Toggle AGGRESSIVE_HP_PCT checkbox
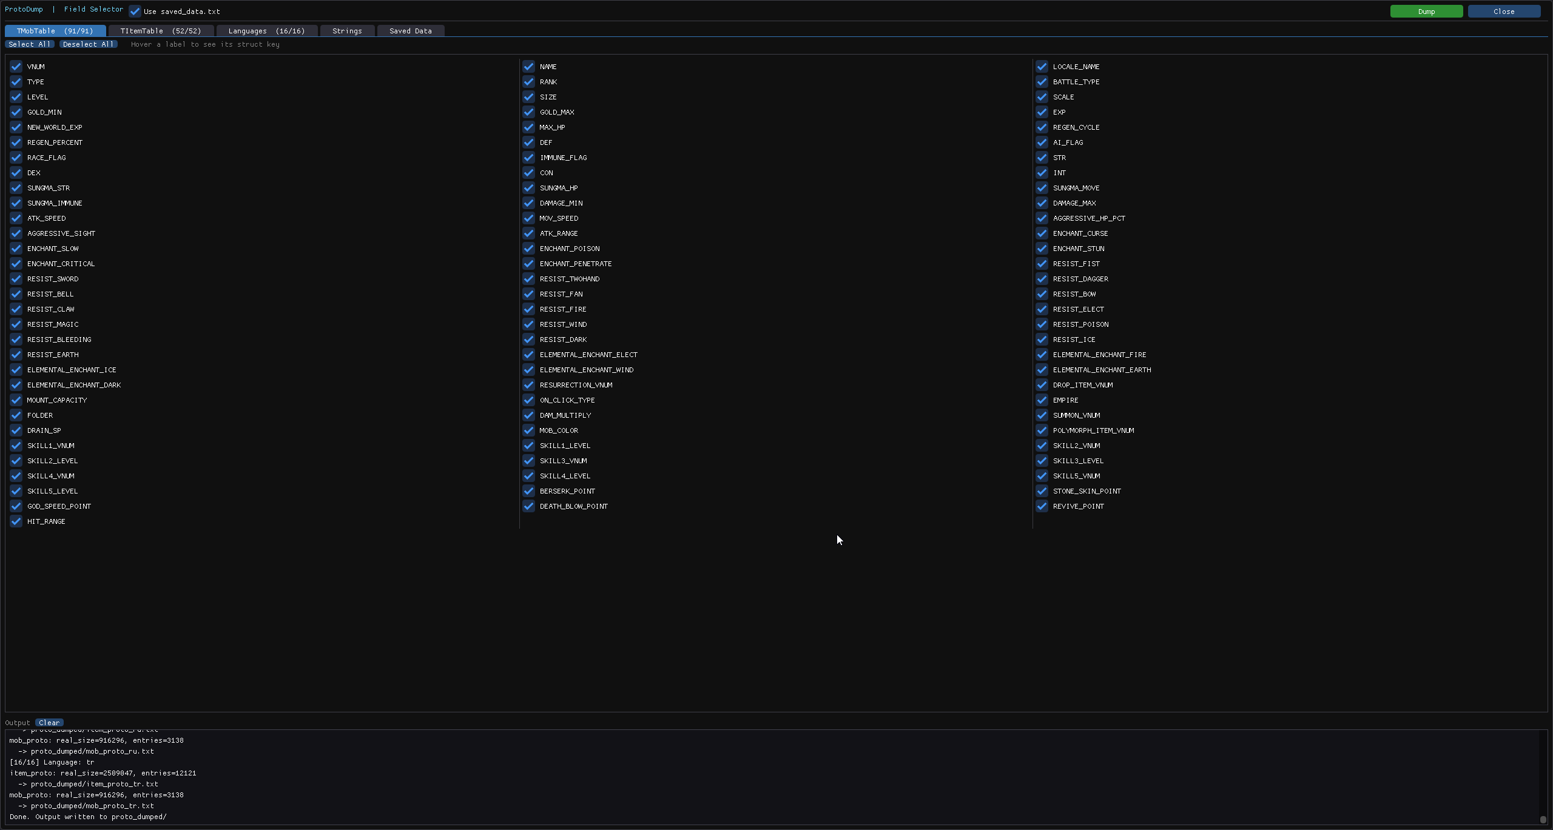Image resolution: width=1553 pixels, height=830 pixels. coord(1042,218)
